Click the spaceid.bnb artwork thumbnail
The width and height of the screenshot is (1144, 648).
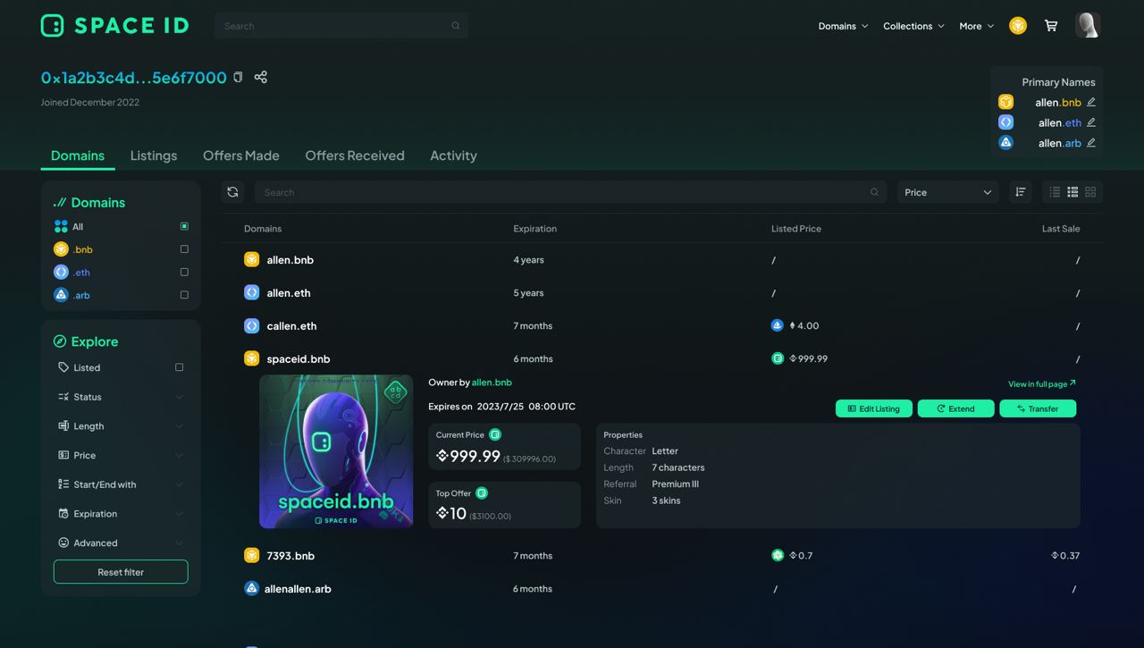(x=335, y=451)
